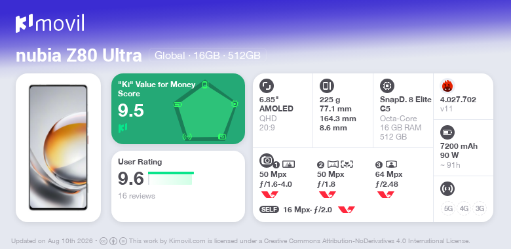511x249 pixels.
Task: Click the SELF selfie camera badge
Action: 269,210
